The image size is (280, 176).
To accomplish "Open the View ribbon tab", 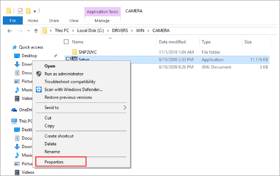I will [x=74, y=21].
